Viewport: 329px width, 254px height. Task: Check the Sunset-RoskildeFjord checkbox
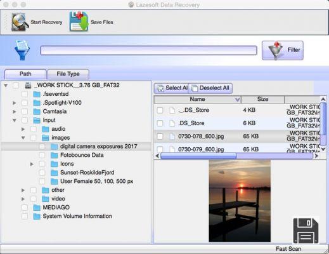42,173
